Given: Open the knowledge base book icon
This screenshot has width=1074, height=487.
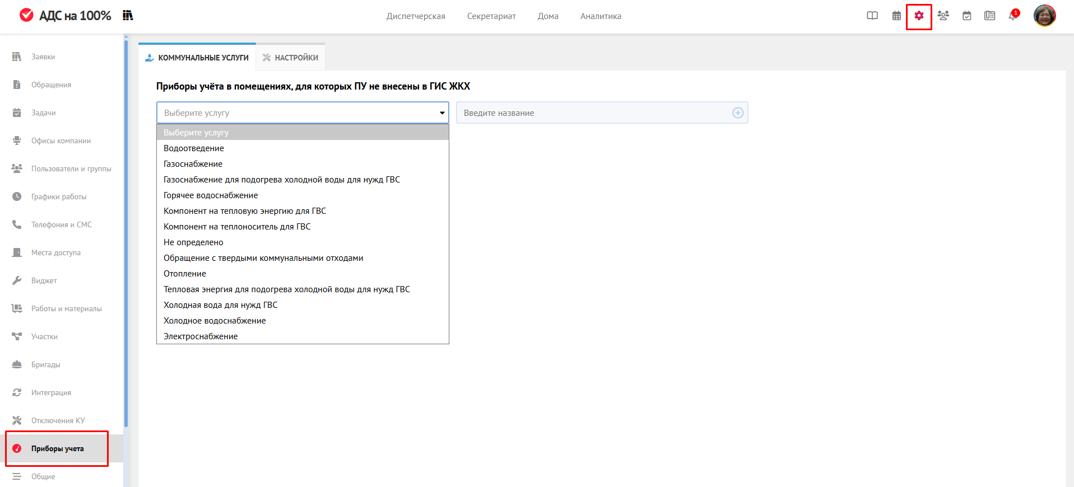Looking at the screenshot, I should (x=872, y=16).
